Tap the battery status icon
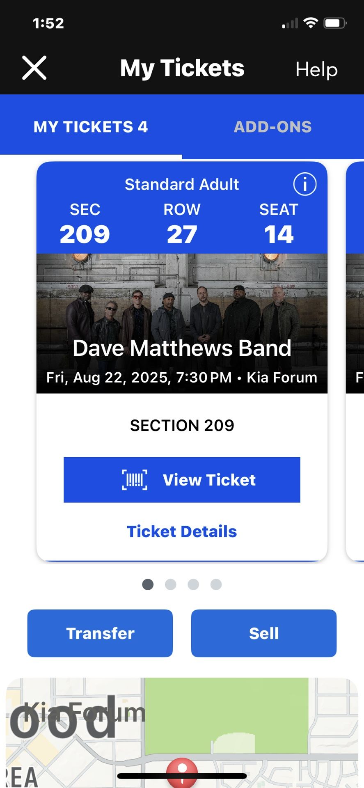364x788 pixels. tap(335, 23)
